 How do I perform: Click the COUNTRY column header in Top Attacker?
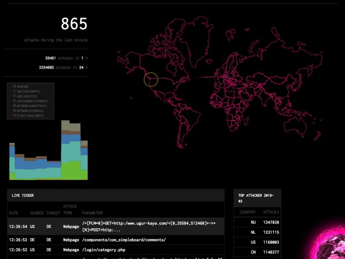coord(247,212)
